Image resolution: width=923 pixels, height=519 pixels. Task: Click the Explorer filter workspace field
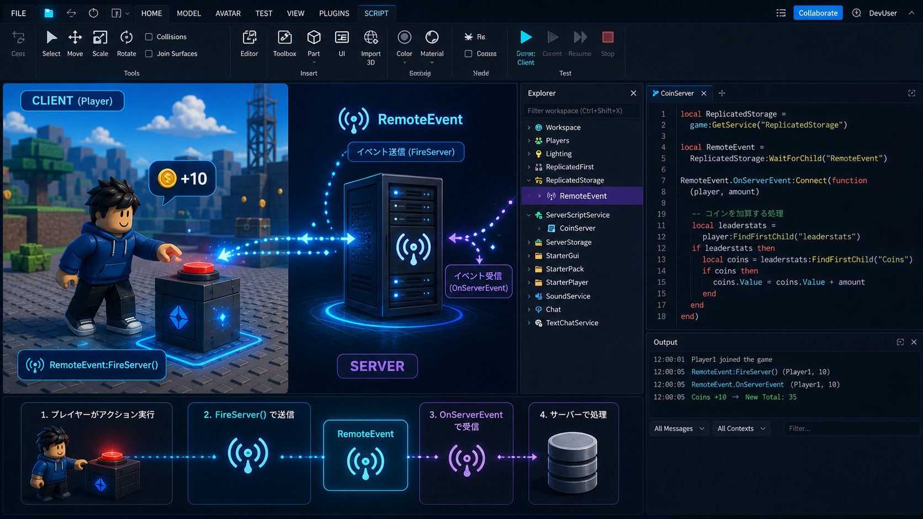point(581,111)
